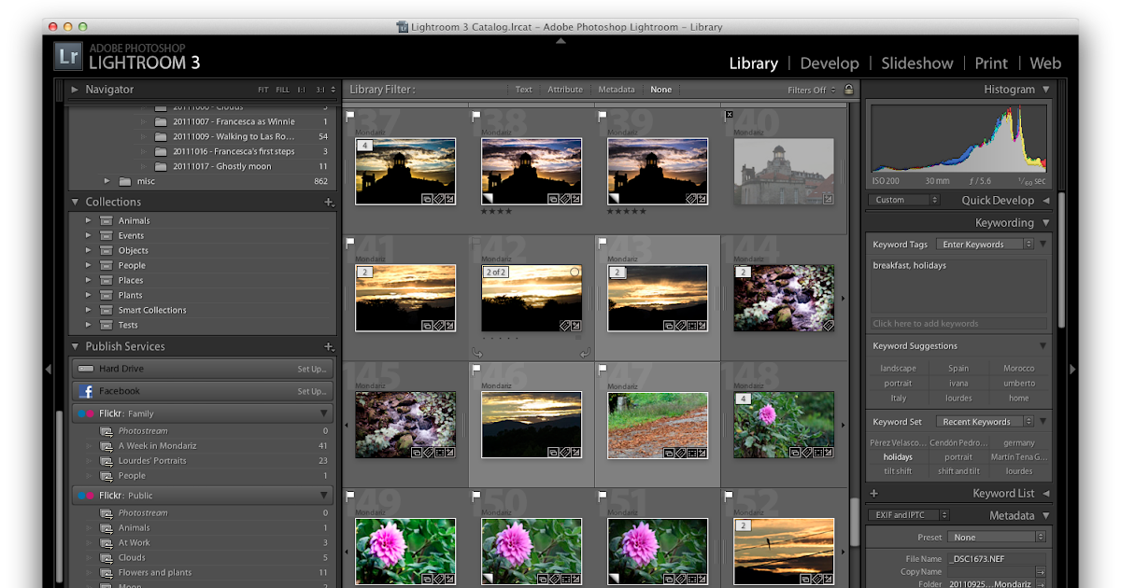Go to the Print module

990,63
